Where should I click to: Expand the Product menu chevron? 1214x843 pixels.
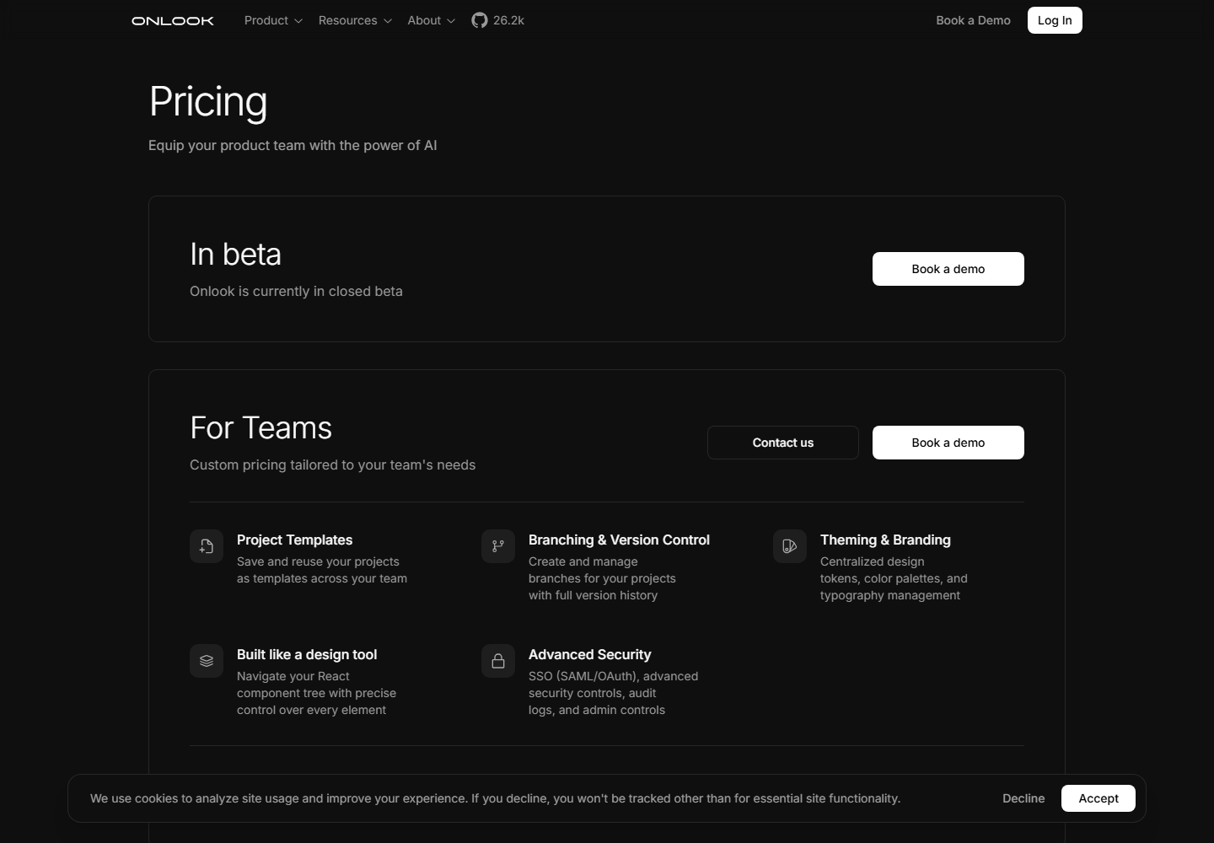[x=298, y=21]
